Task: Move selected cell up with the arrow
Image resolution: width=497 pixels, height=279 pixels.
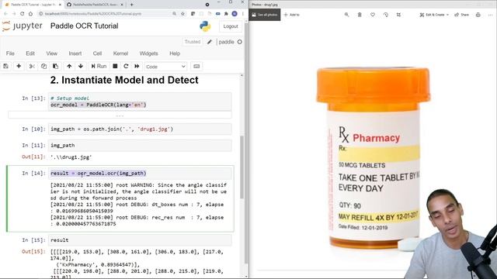Action: pos(69,66)
